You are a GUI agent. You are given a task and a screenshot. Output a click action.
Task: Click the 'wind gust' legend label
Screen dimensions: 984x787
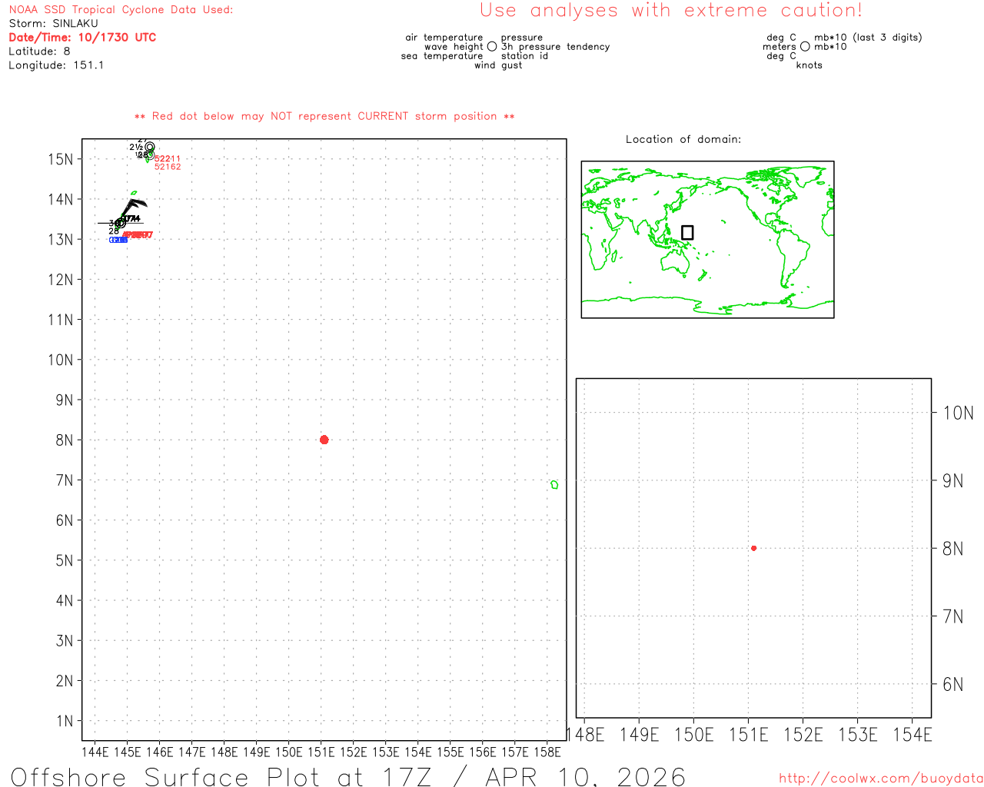pos(498,65)
